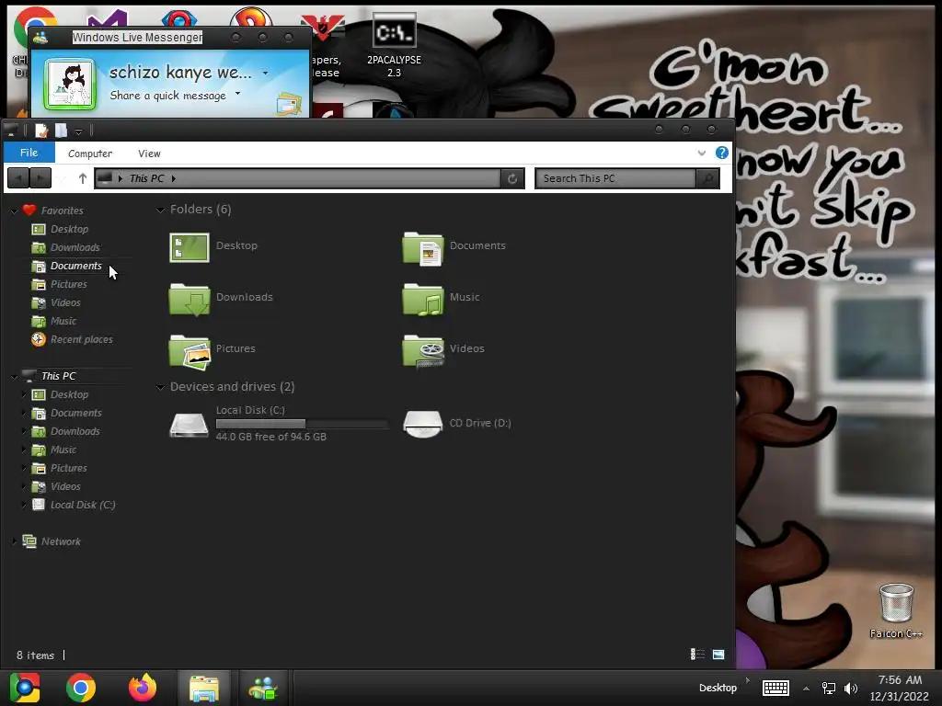The width and height of the screenshot is (942, 706).
Task: Switch to details view layout
Action: tap(697, 655)
